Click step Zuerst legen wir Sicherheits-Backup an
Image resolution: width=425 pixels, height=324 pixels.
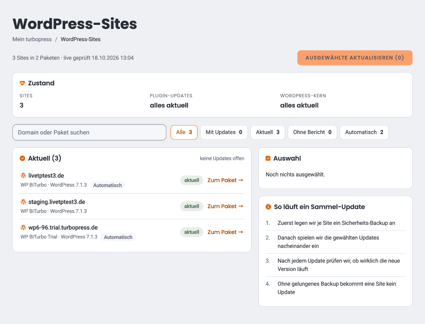pos(336,223)
